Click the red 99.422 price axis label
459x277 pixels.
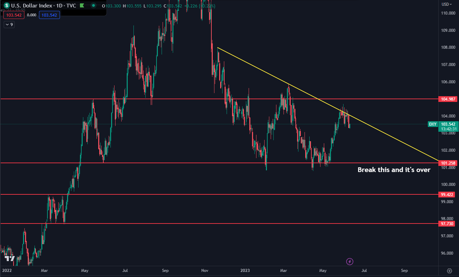446,195
